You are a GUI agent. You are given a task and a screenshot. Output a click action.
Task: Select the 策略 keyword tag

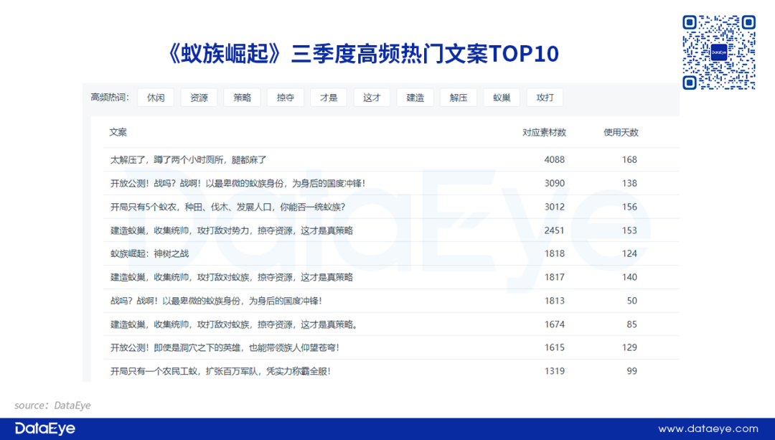coord(242,98)
